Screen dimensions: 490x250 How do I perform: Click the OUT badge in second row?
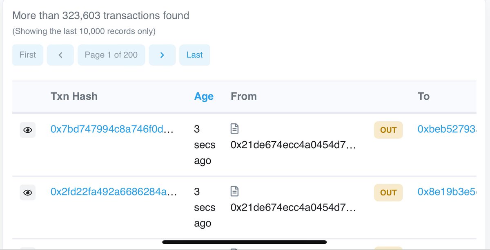tap(388, 193)
